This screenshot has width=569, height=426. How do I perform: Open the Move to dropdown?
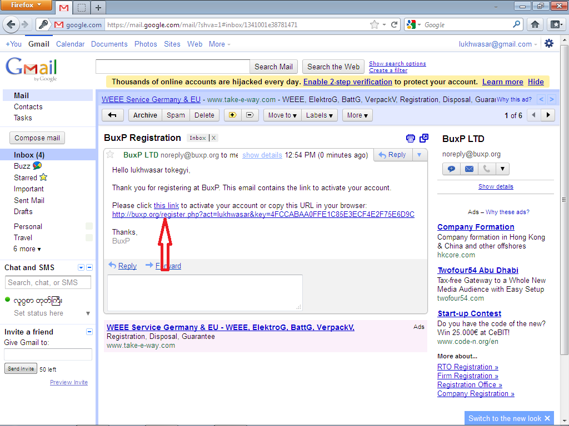point(282,115)
